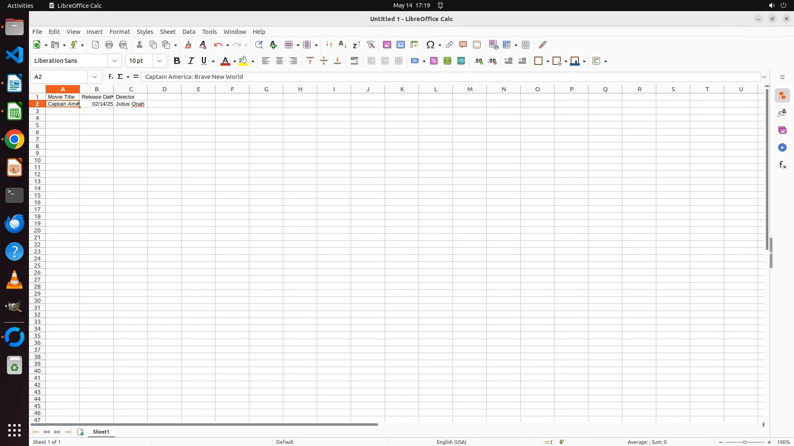Open the sidebar Functions panel icon

[x=782, y=165]
